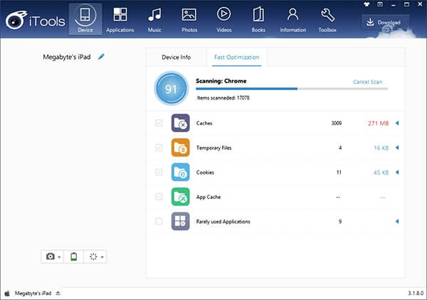The height and width of the screenshot is (300, 427).
Task: Click the Rarely used Applications icon
Action: [x=180, y=221]
